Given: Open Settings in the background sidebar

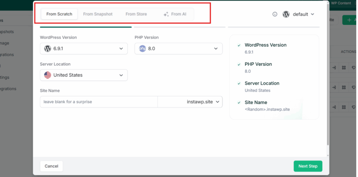Looking at the screenshot, I should [5, 77].
